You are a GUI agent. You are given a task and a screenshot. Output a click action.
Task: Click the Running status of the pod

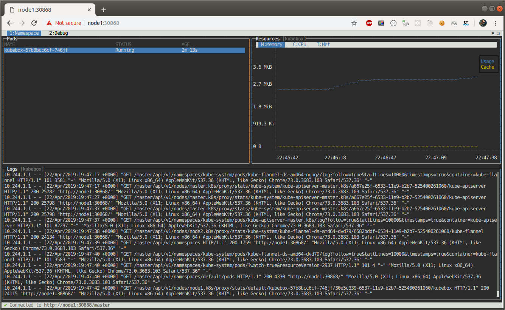pos(125,50)
